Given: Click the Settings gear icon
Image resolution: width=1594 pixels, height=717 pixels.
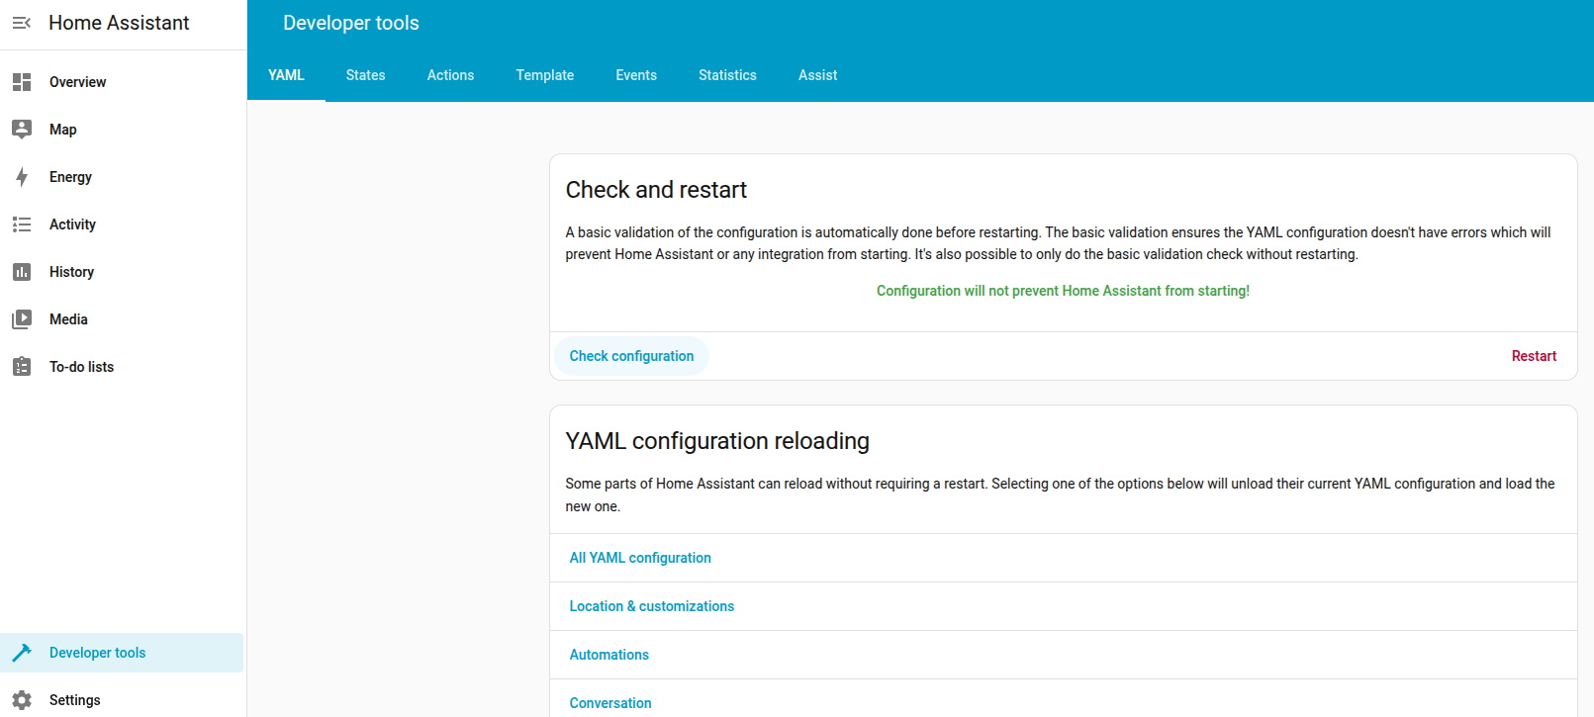Looking at the screenshot, I should (22, 700).
